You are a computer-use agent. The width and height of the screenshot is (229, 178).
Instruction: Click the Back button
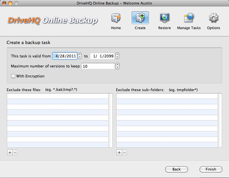point(176,169)
